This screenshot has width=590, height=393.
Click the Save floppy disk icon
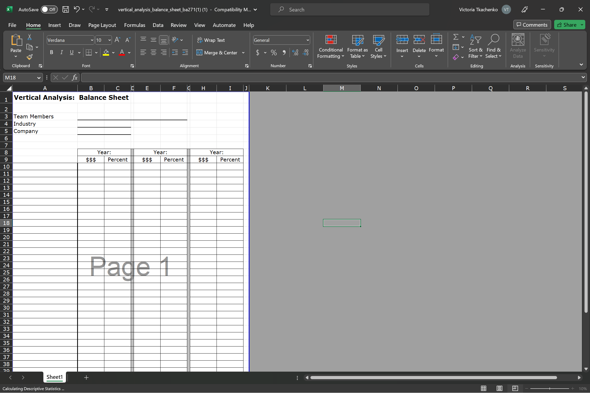[65, 9]
